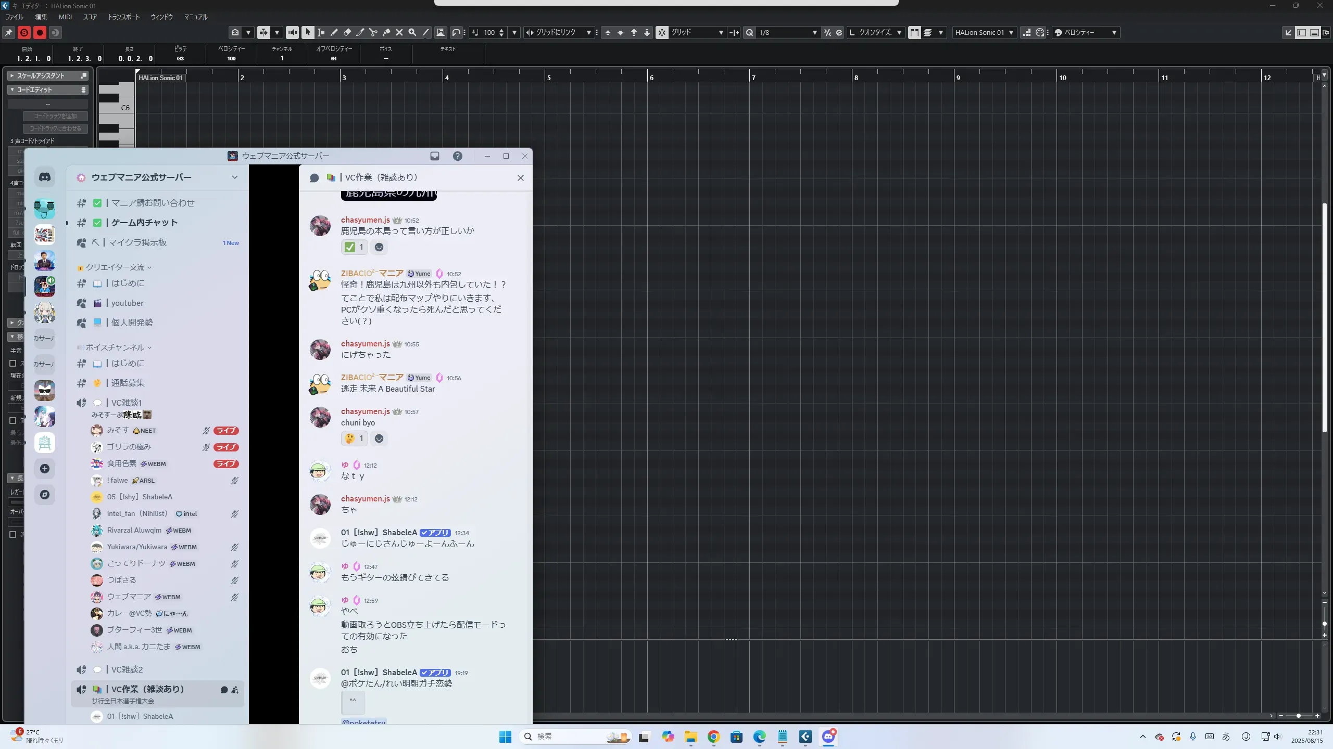
Task: Click the Discord icon in Windows taskbar
Action: (x=828, y=737)
